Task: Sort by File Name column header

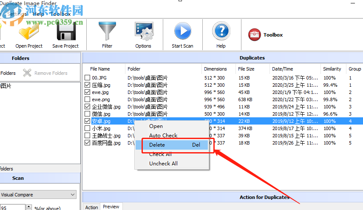Action: tap(100, 69)
